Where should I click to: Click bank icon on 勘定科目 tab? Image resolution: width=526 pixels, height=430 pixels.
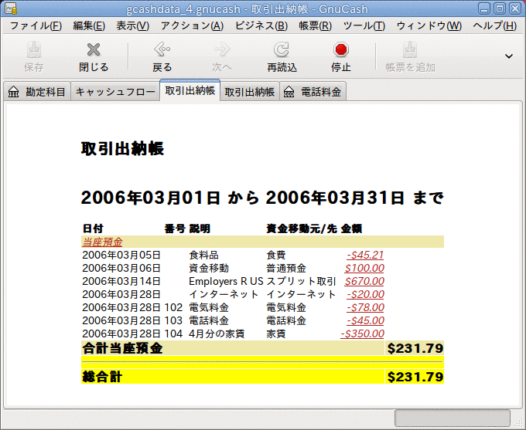pyautogui.click(x=13, y=92)
